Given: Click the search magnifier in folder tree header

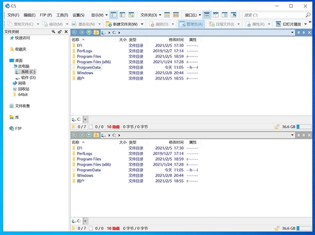Looking at the screenshot, I should [x=54, y=32].
